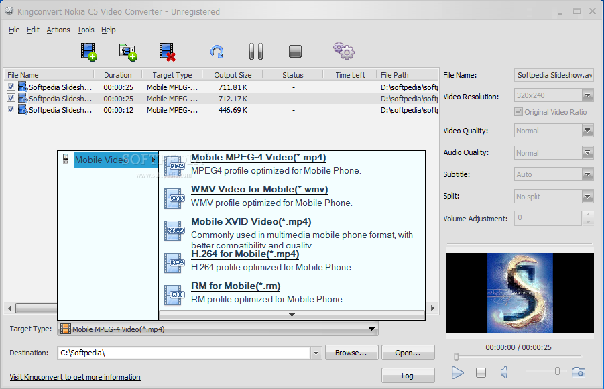The height and width of the screenshot is (389, 604).
Task: Click the preview seek slider handle
Action: 456,357
